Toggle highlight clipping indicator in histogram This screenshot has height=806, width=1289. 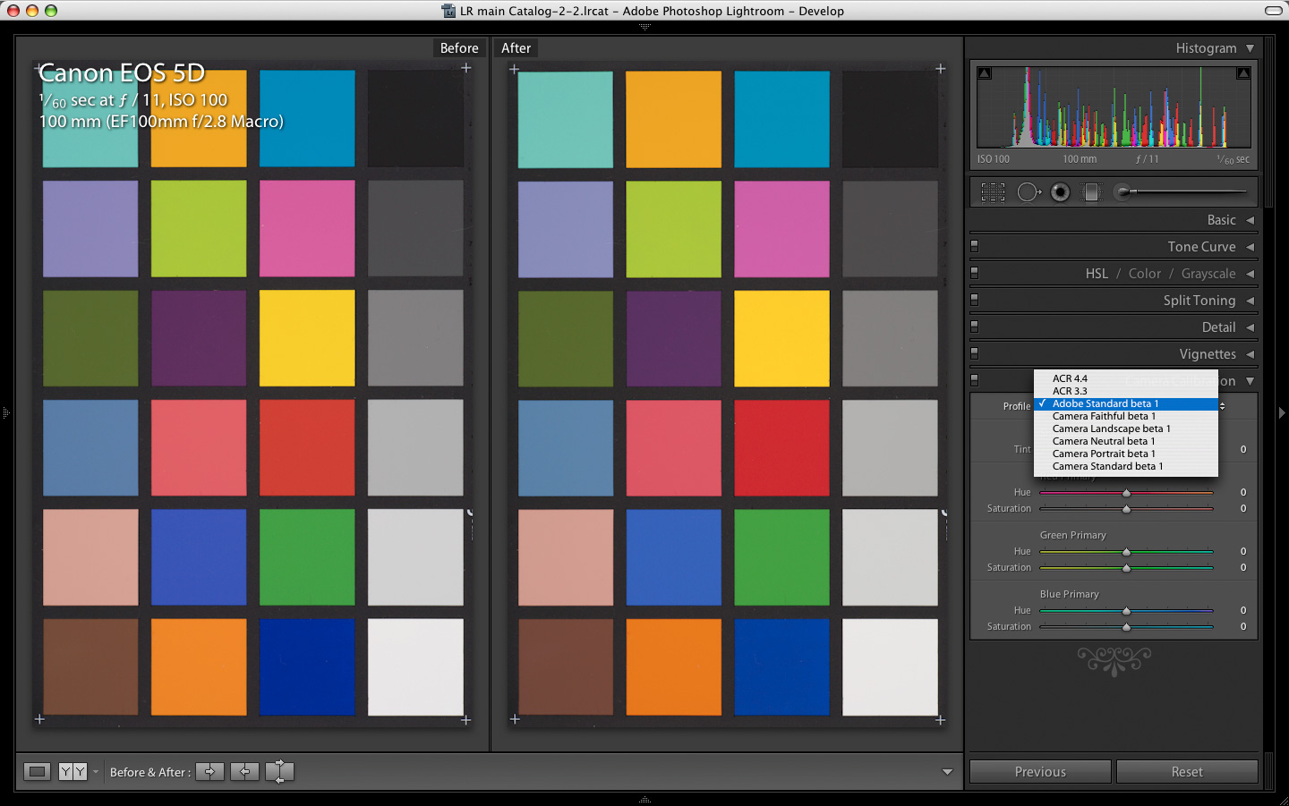(1243, 73)
